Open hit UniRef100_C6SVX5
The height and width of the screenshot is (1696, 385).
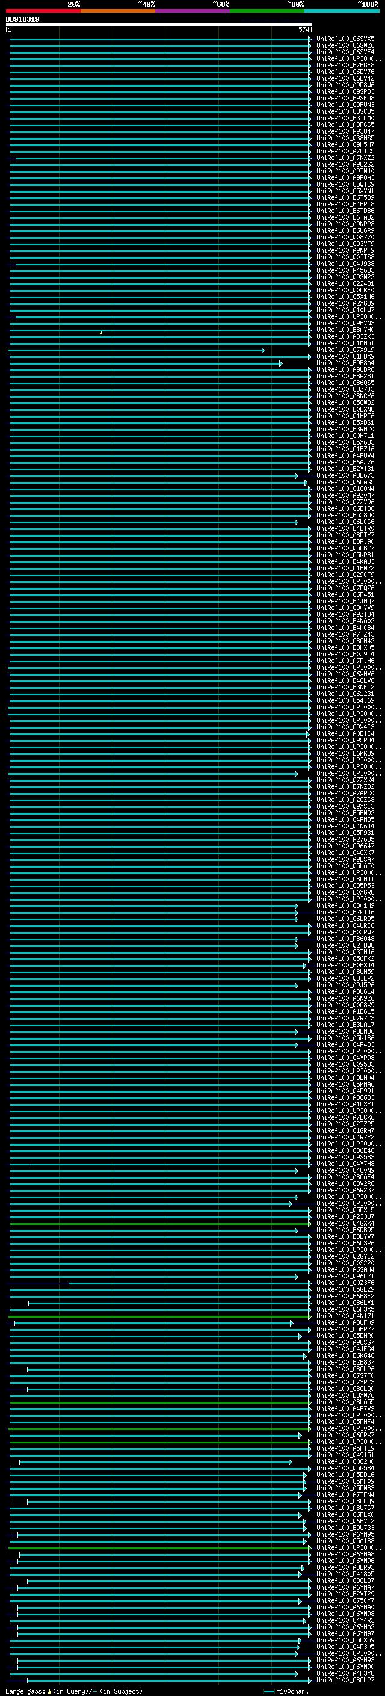345,39
